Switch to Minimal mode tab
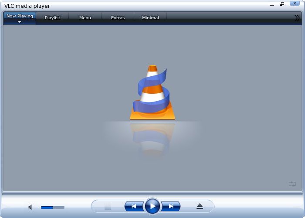The height and width of the screenshot is (218, 305). (150, 18)
